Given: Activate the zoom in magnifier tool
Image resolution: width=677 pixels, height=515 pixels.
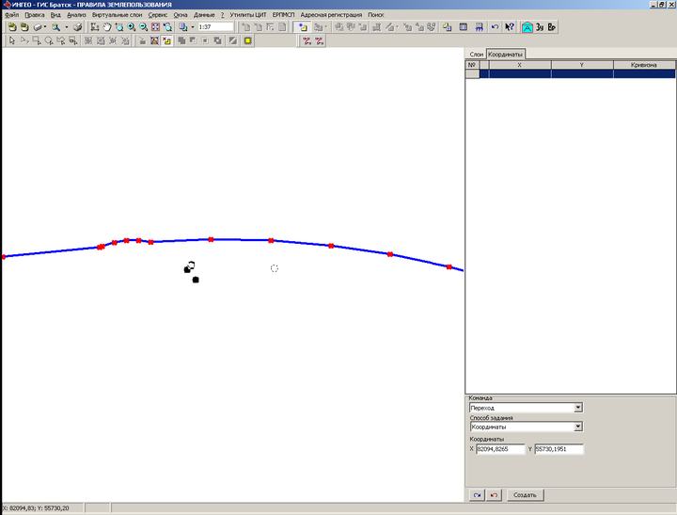Looking at the screenshot, I should 132,27.
